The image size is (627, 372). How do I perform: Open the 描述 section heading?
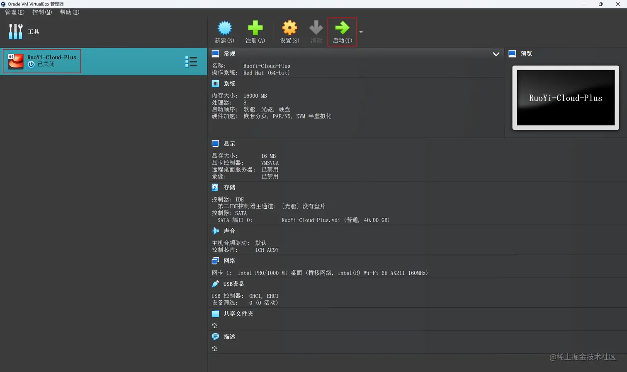(229, 337)
